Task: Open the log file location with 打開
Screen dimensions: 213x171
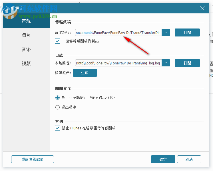Action: 187,63
